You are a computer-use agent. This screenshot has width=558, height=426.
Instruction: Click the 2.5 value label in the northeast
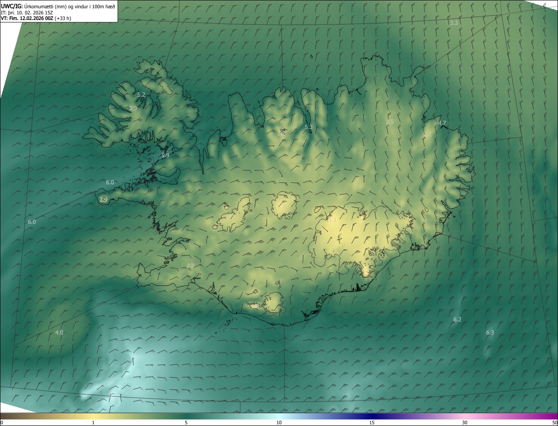390,122
